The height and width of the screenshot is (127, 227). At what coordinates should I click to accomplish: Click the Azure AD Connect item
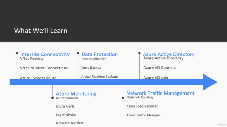click(x=160, y=68)
